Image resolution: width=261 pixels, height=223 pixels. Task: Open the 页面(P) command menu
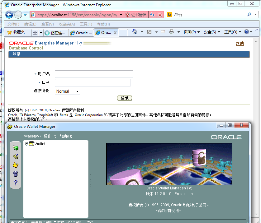tap(192, 32)
